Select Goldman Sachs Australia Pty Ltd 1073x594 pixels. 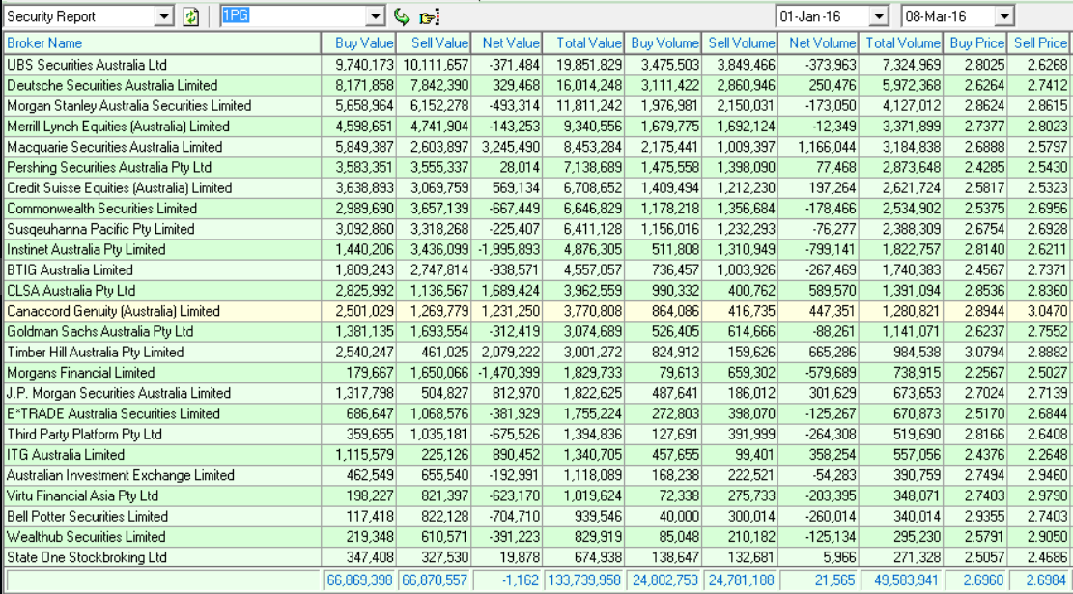pos(536,332)
